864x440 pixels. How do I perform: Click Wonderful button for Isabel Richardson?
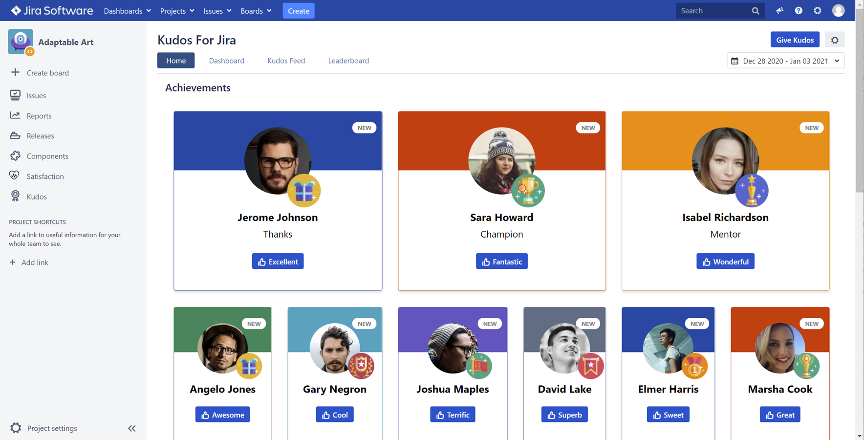click(726, 262)
